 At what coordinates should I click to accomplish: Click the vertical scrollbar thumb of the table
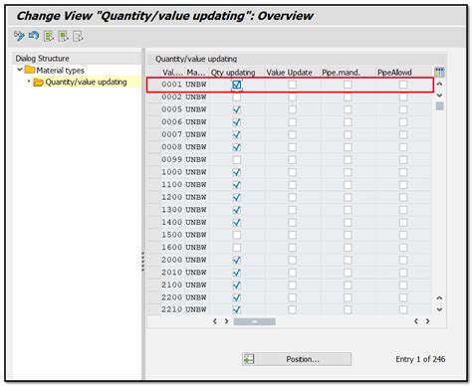(x=439, y=106)
